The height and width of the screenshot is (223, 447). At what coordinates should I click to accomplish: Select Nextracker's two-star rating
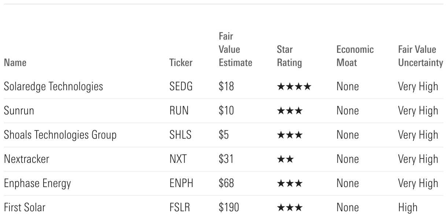pos(285,159)
